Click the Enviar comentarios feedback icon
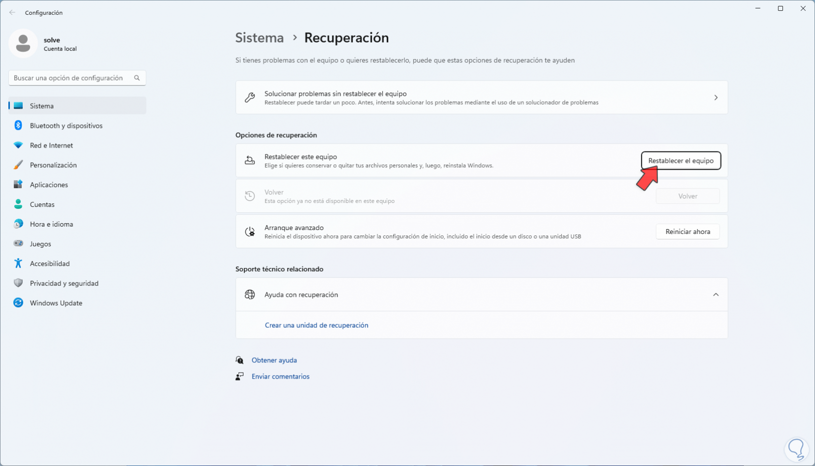The height and width of the screenshot is (466, 815). click(x=240, y=376)
